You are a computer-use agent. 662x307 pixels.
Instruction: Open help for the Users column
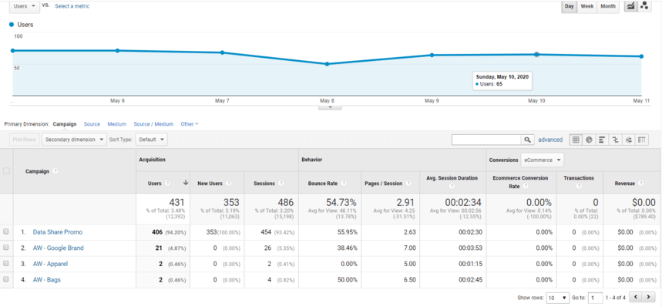pos(167,184)
